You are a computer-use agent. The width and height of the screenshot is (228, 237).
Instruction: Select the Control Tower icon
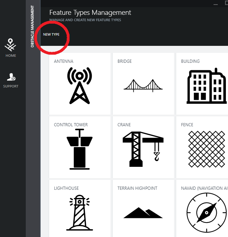(79, 149)
